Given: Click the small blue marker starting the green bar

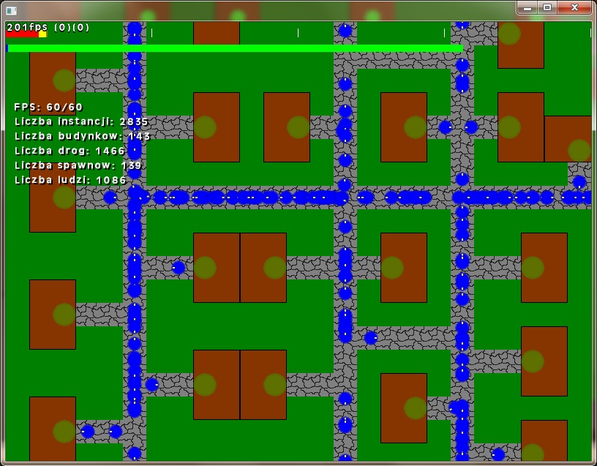Looking at the screenshot, I should click(x=7, y=48).
